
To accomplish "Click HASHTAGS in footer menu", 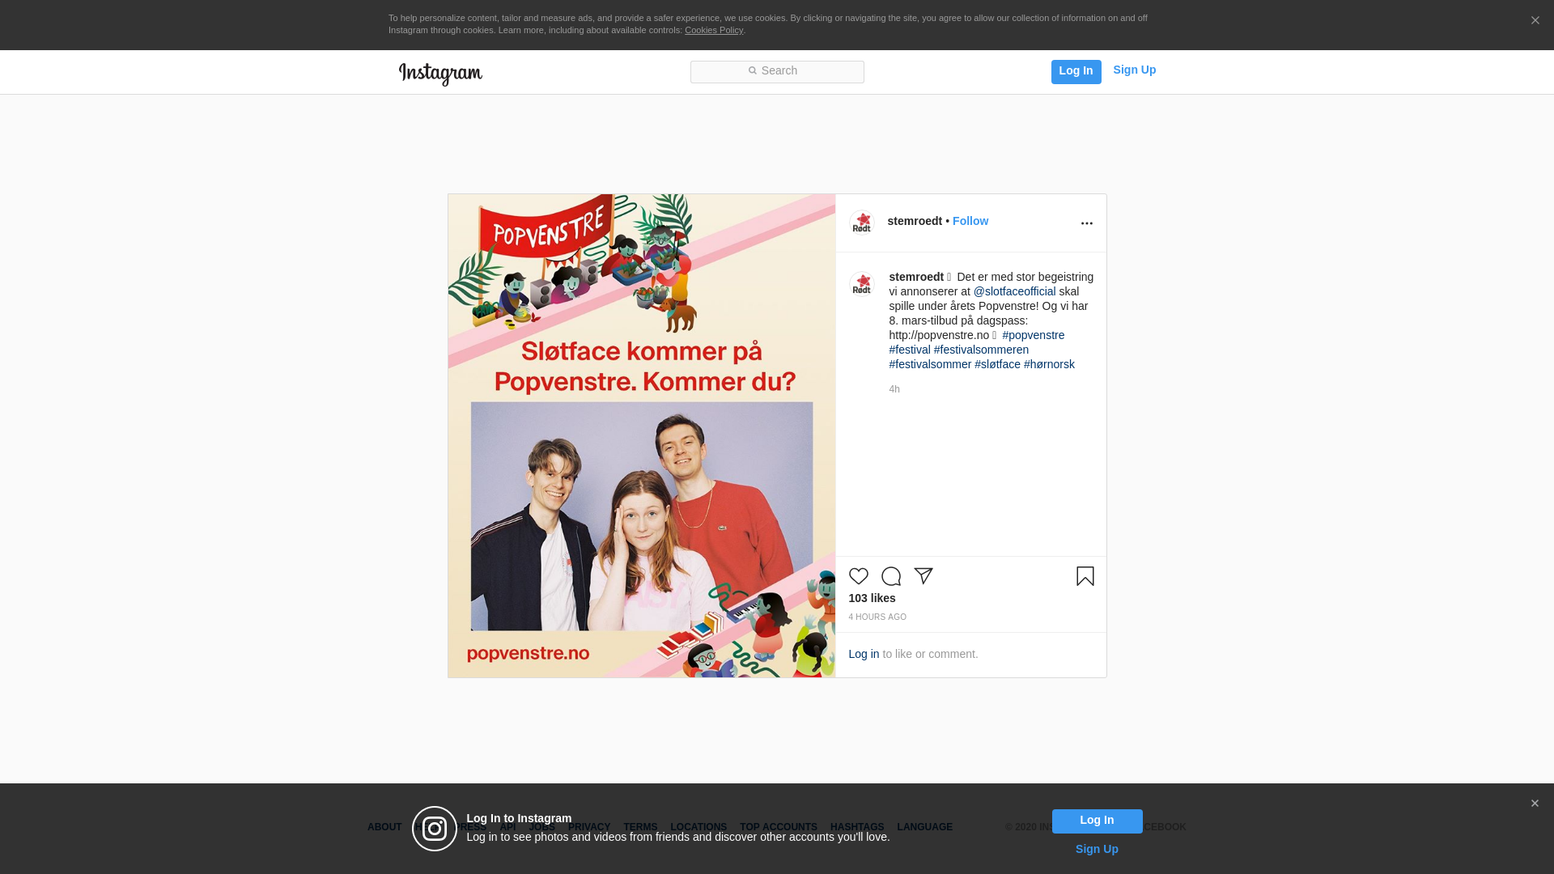I will [856, 827].
